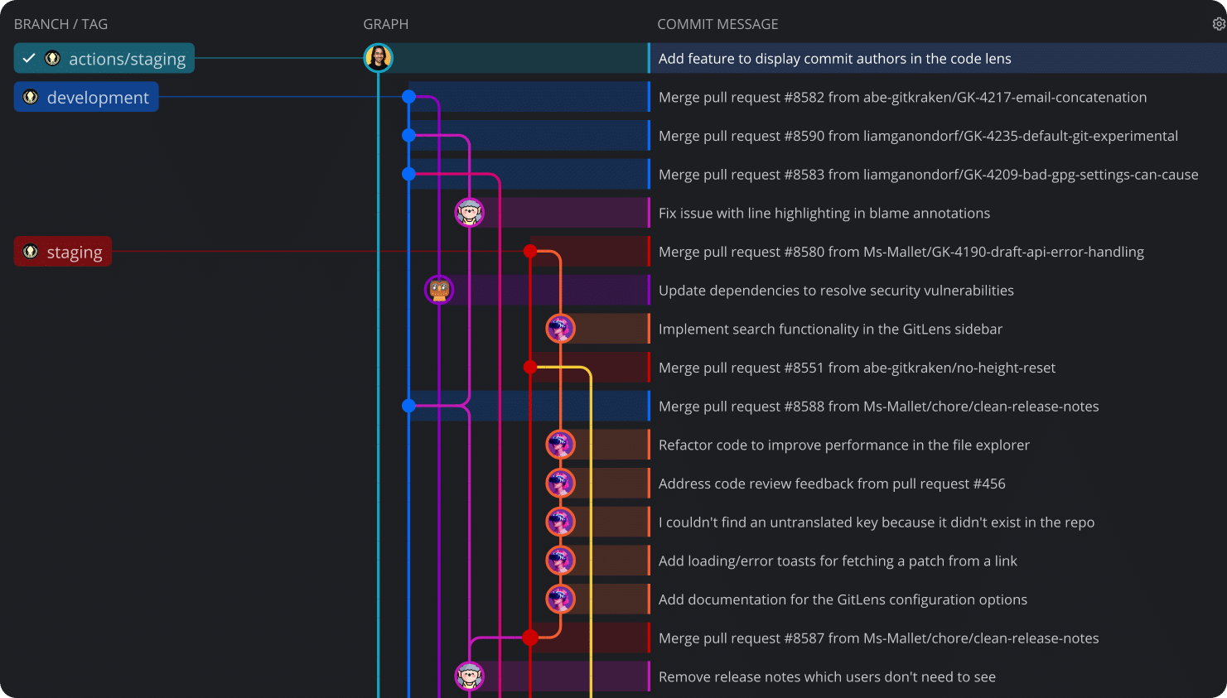The image size is (1227, 698).
Task: Click the avatar on the remove release notes commit
Action: pos(470,676)
